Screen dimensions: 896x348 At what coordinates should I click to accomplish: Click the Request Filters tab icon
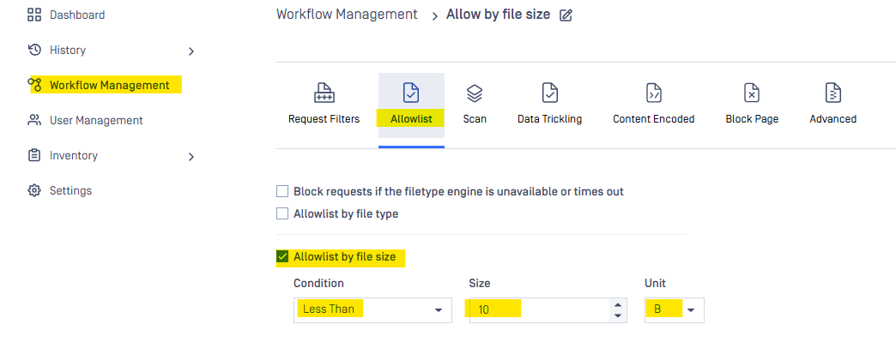[x=324, y=93]
